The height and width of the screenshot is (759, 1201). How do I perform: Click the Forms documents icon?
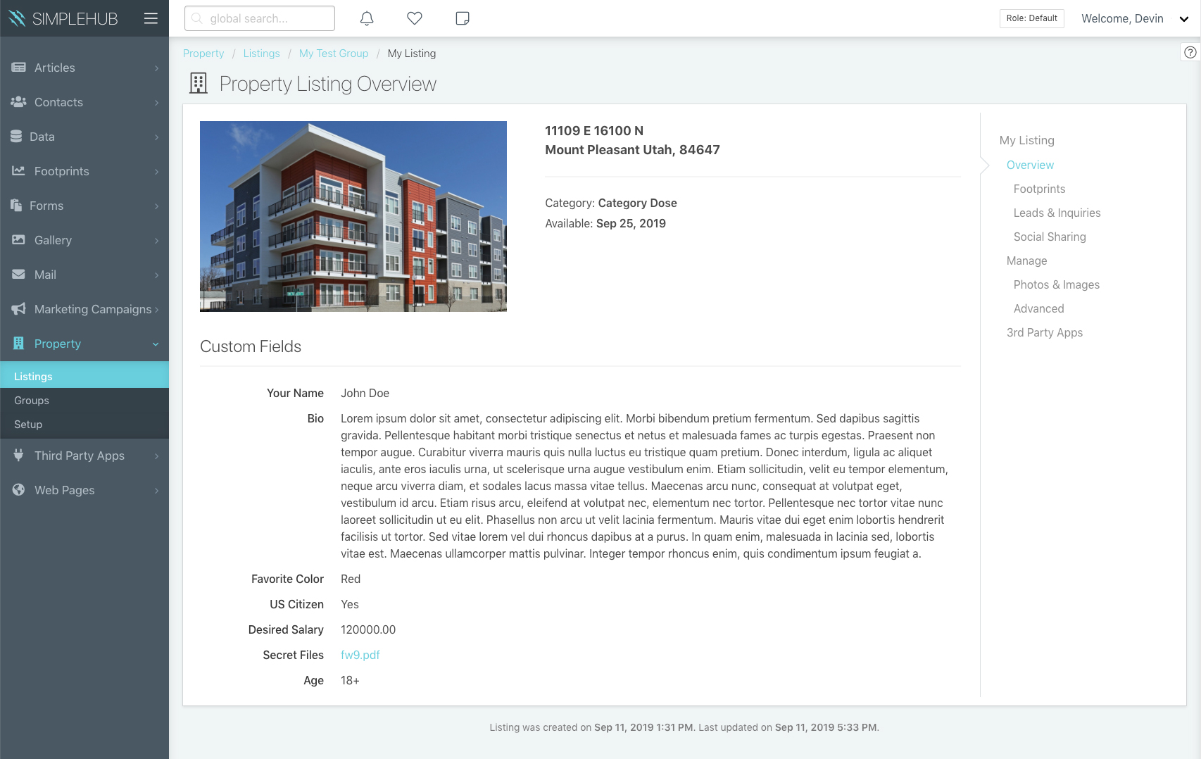pyautogui.click(x=16, y=206)
